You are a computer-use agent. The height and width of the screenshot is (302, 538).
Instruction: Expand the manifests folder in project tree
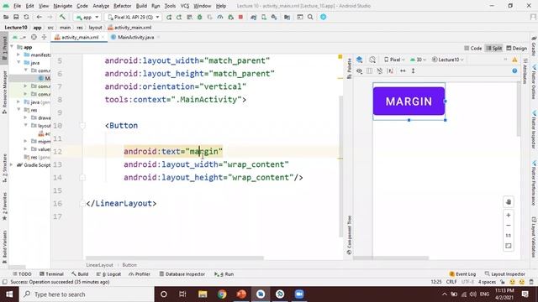pos(18,55)
